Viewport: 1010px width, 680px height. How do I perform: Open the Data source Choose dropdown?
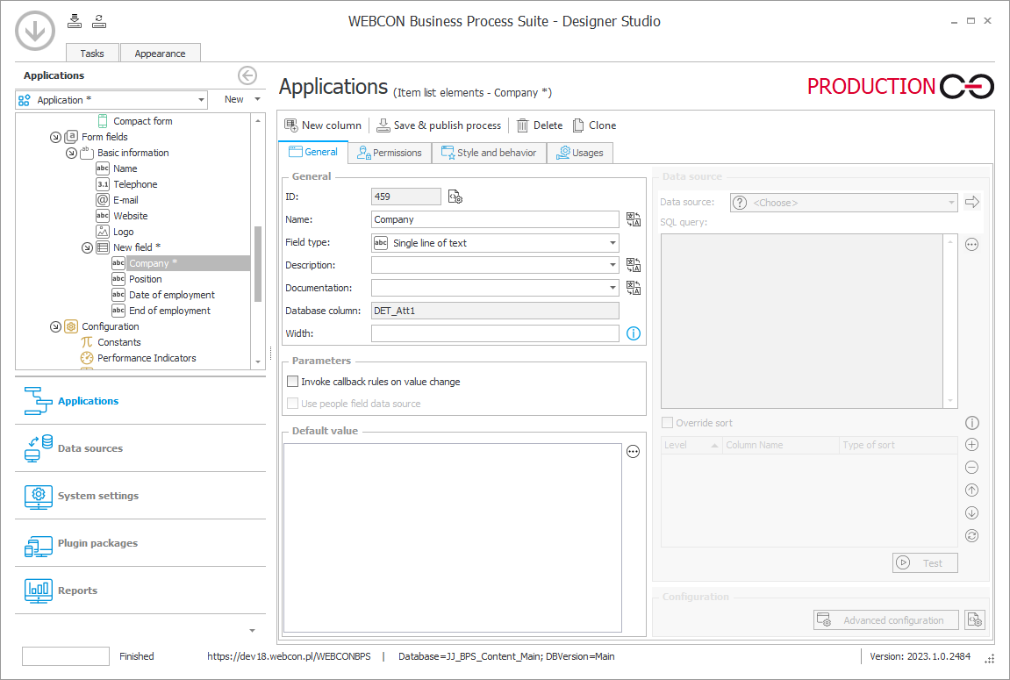pos(844,202)
